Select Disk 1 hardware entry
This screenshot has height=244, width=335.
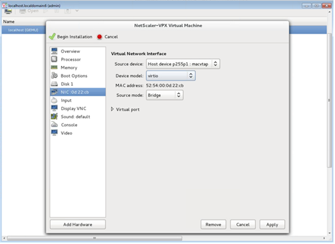click(78, 84)
